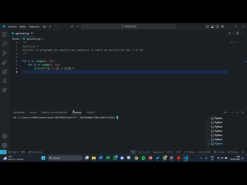
Task: Open the Archivo menu
Action: coord(12,27)
